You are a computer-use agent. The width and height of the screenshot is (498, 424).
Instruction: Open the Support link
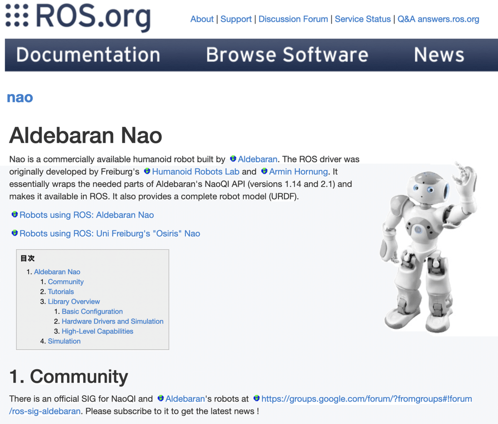tap(236, 19)
